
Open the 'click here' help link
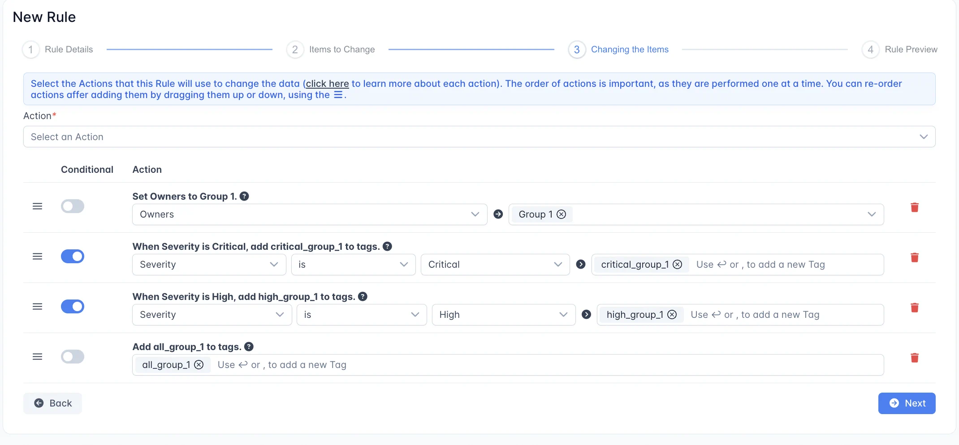coord(327,84)
